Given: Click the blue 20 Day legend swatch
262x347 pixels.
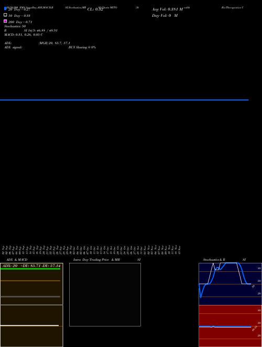Looking at the screenshot, I should (5, 8).
